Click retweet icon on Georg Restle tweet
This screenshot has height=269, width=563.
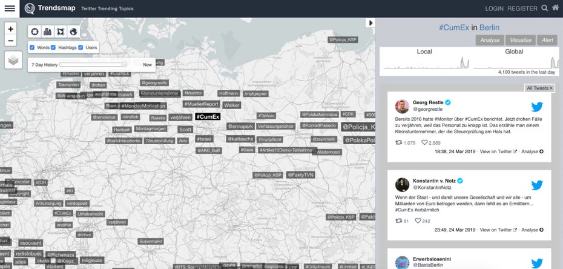click(x=398, y=142)
